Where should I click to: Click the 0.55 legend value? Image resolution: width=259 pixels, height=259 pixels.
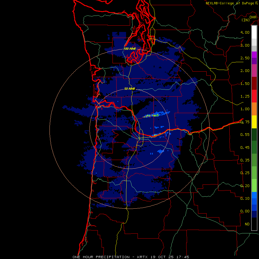coord(245,135)
